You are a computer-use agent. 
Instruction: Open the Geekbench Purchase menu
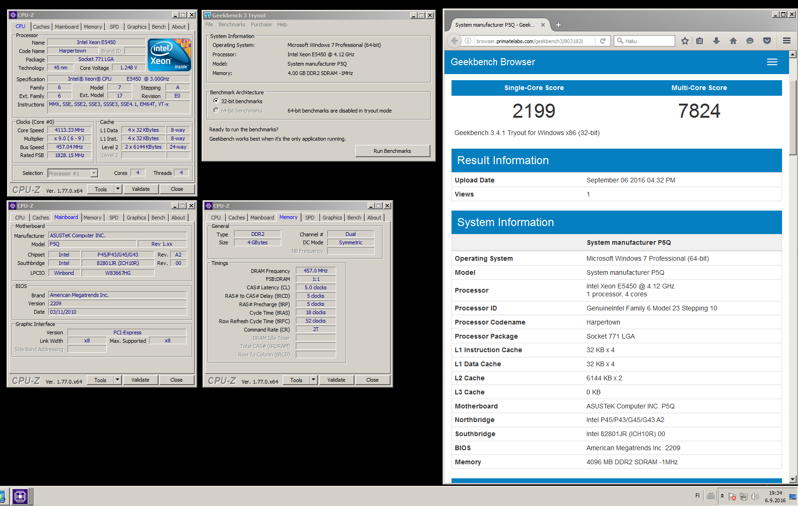tap(261, 24)
